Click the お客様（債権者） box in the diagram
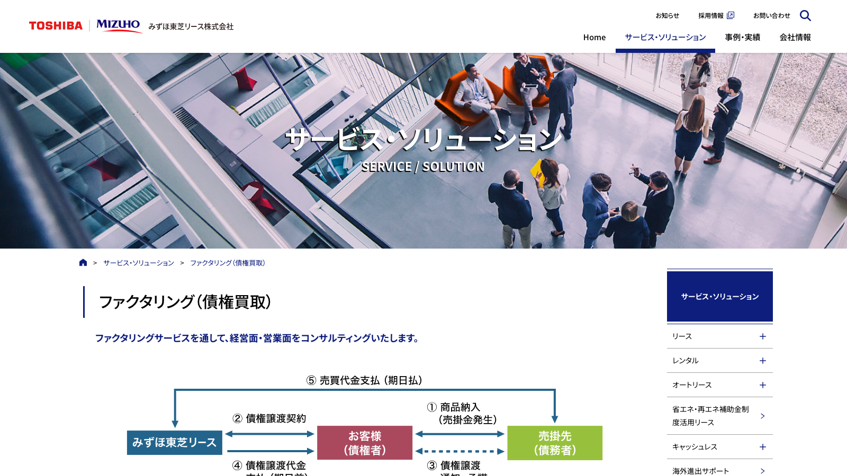Viewport: 847px width, 476px height. [x=364, y=443]
